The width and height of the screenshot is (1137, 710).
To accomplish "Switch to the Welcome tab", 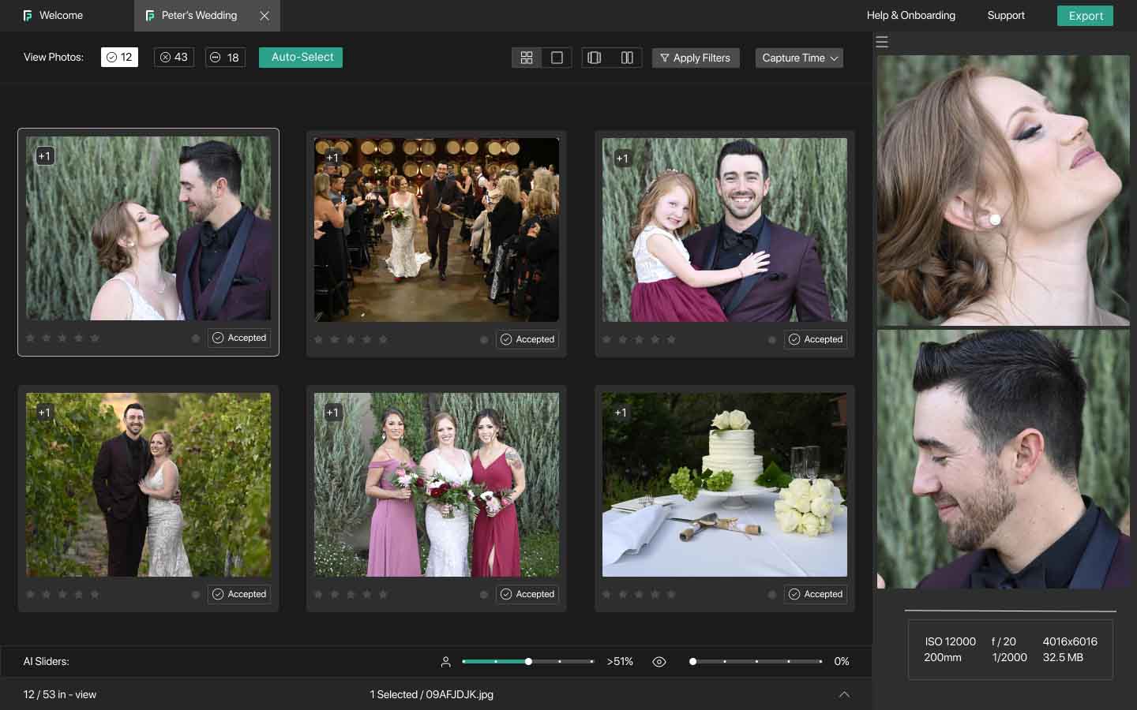I will [x=61, y=15].
